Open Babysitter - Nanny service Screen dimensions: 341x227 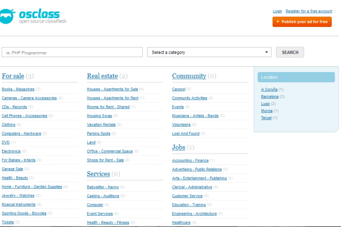(103, 187)
